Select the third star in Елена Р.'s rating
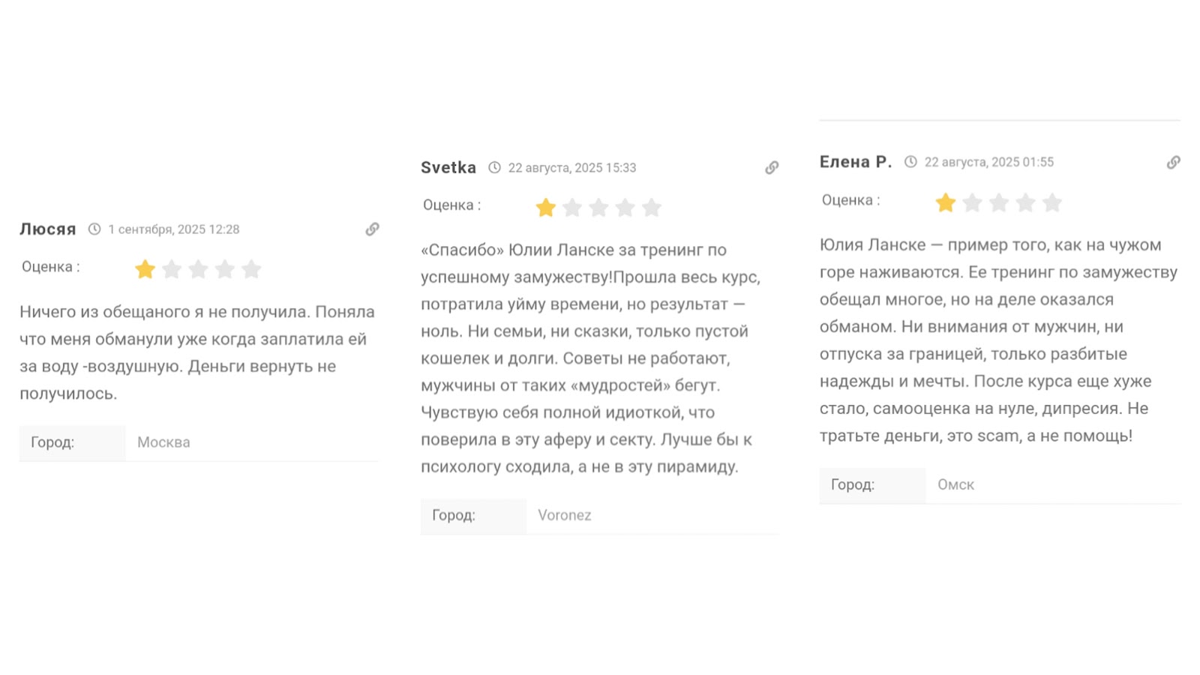The height and width of the screenshot is (675, 1200). pyautogui.click(x=999, y=202)
